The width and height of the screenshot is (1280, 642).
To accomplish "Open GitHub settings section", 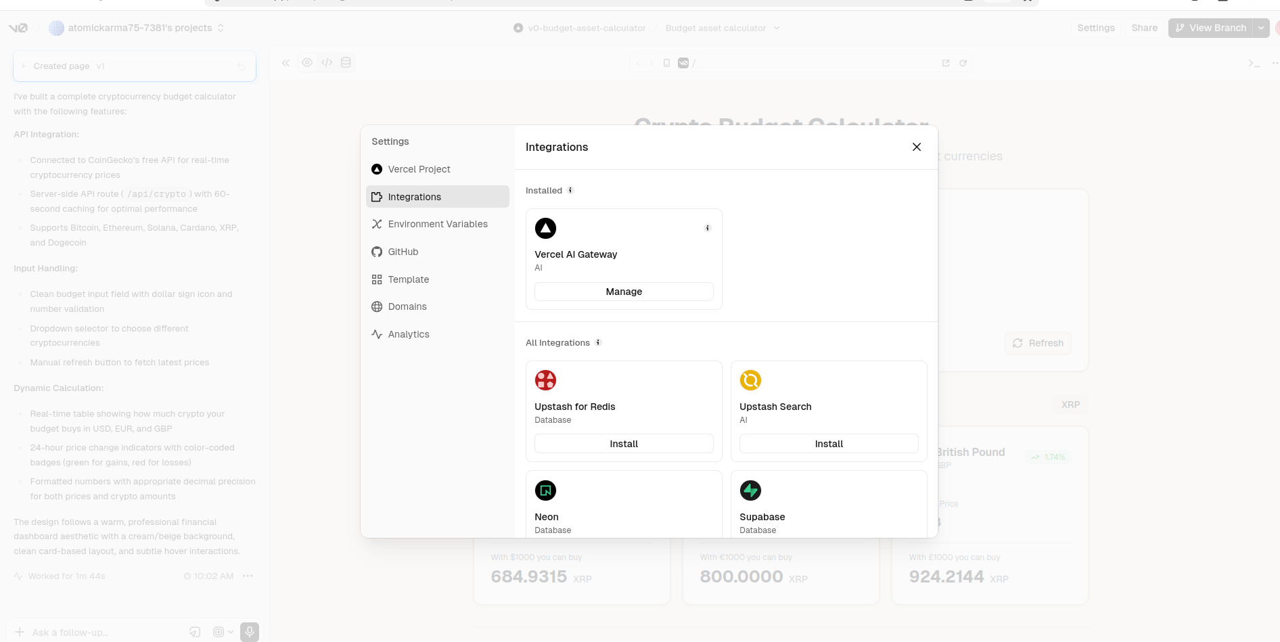I will pyautogui.click(x=438, y=252).
